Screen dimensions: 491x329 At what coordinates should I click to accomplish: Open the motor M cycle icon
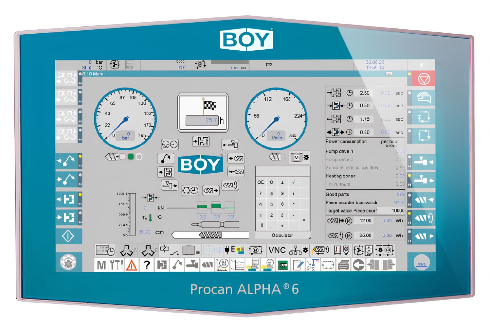point(256,251)
